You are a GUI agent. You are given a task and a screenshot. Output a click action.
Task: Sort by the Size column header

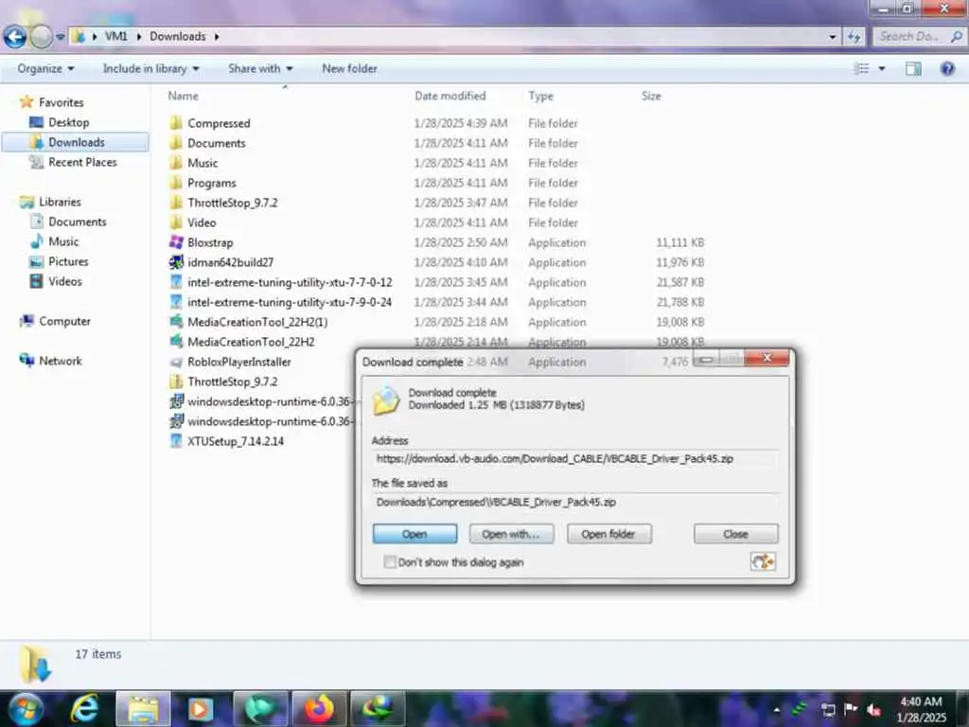coord(651,96)
